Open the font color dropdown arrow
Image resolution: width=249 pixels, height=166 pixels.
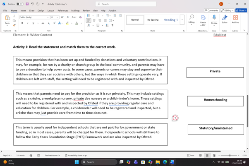point(81,23)
